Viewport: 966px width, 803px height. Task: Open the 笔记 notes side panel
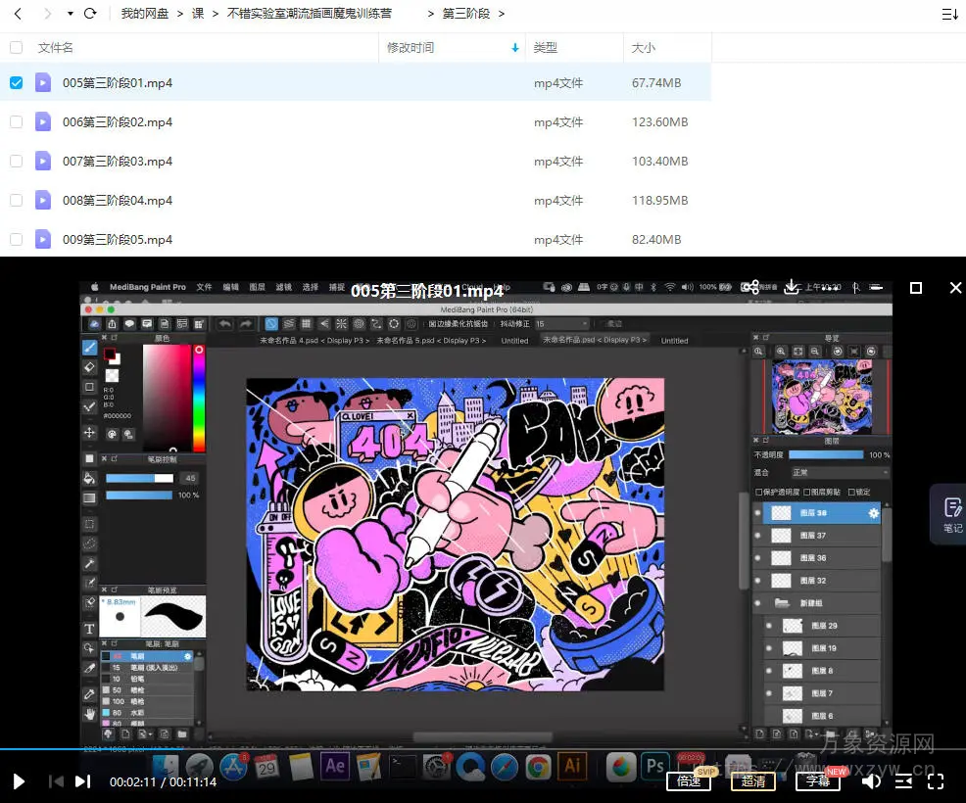pos(951,513)
